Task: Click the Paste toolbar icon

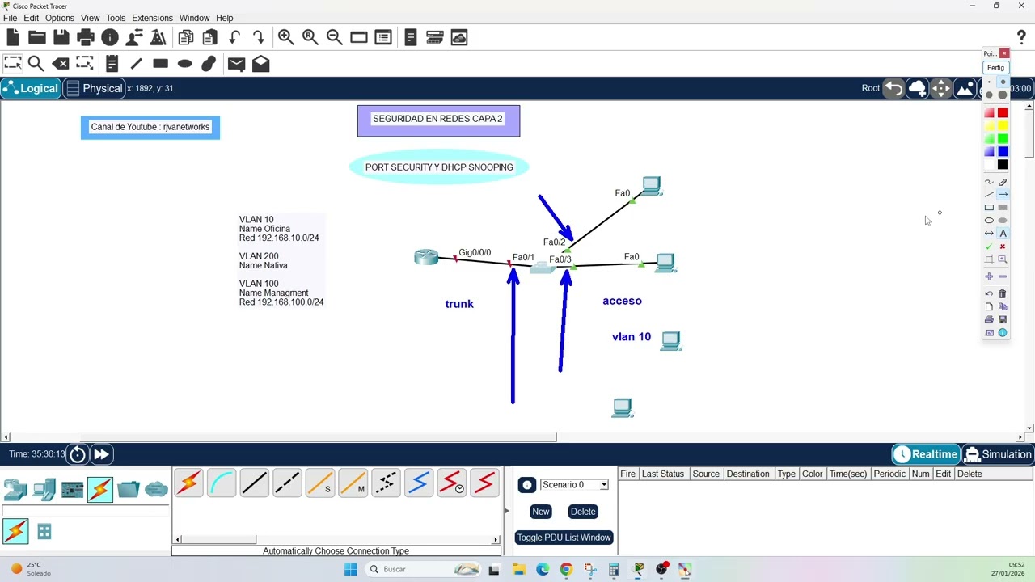Action: coord(209,37)
